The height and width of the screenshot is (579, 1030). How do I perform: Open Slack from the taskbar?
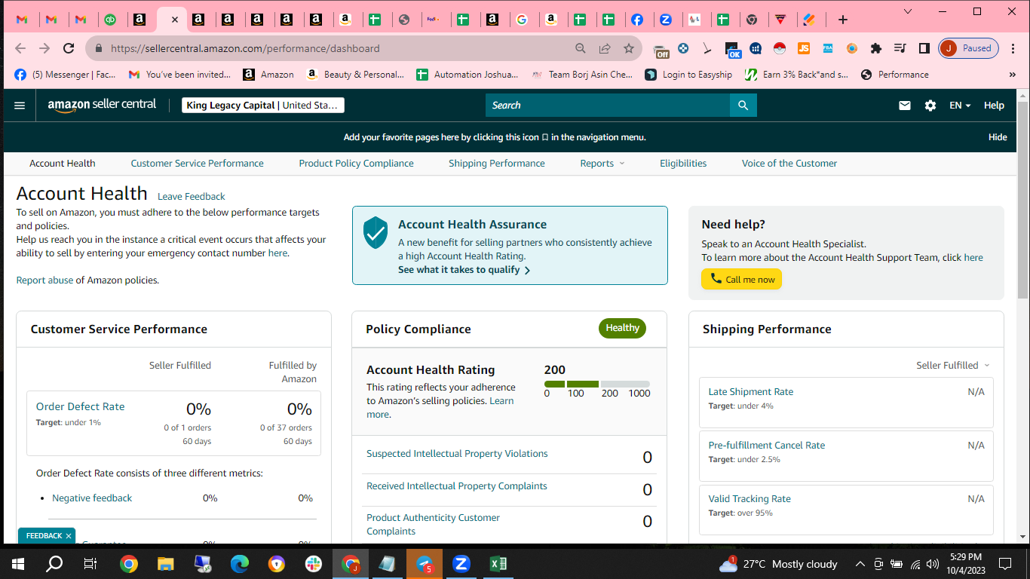point(314,564)
